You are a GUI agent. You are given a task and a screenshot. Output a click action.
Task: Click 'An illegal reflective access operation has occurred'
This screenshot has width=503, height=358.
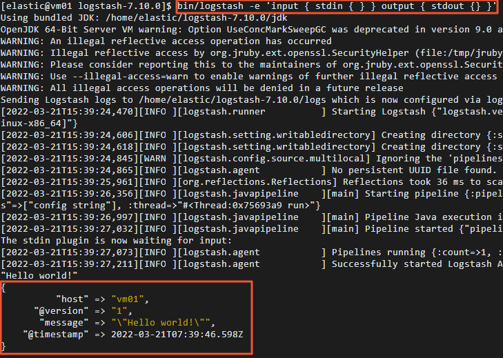(x=190, y=41)
